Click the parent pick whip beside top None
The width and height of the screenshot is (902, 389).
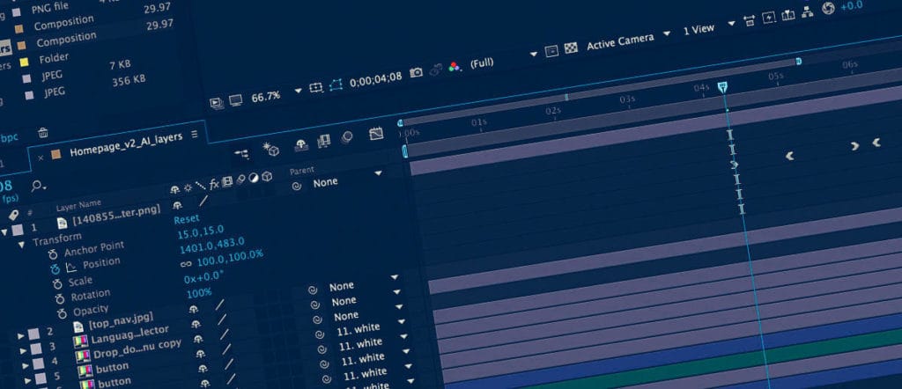[x=297, y=187]
